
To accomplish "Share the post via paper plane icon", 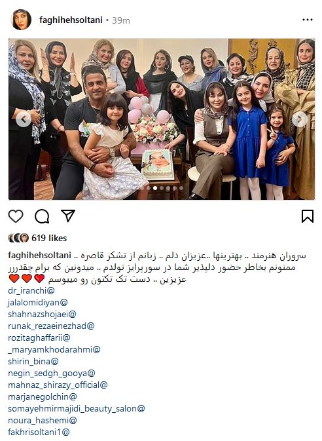I will pyautogui.click(x=68, y=216).
